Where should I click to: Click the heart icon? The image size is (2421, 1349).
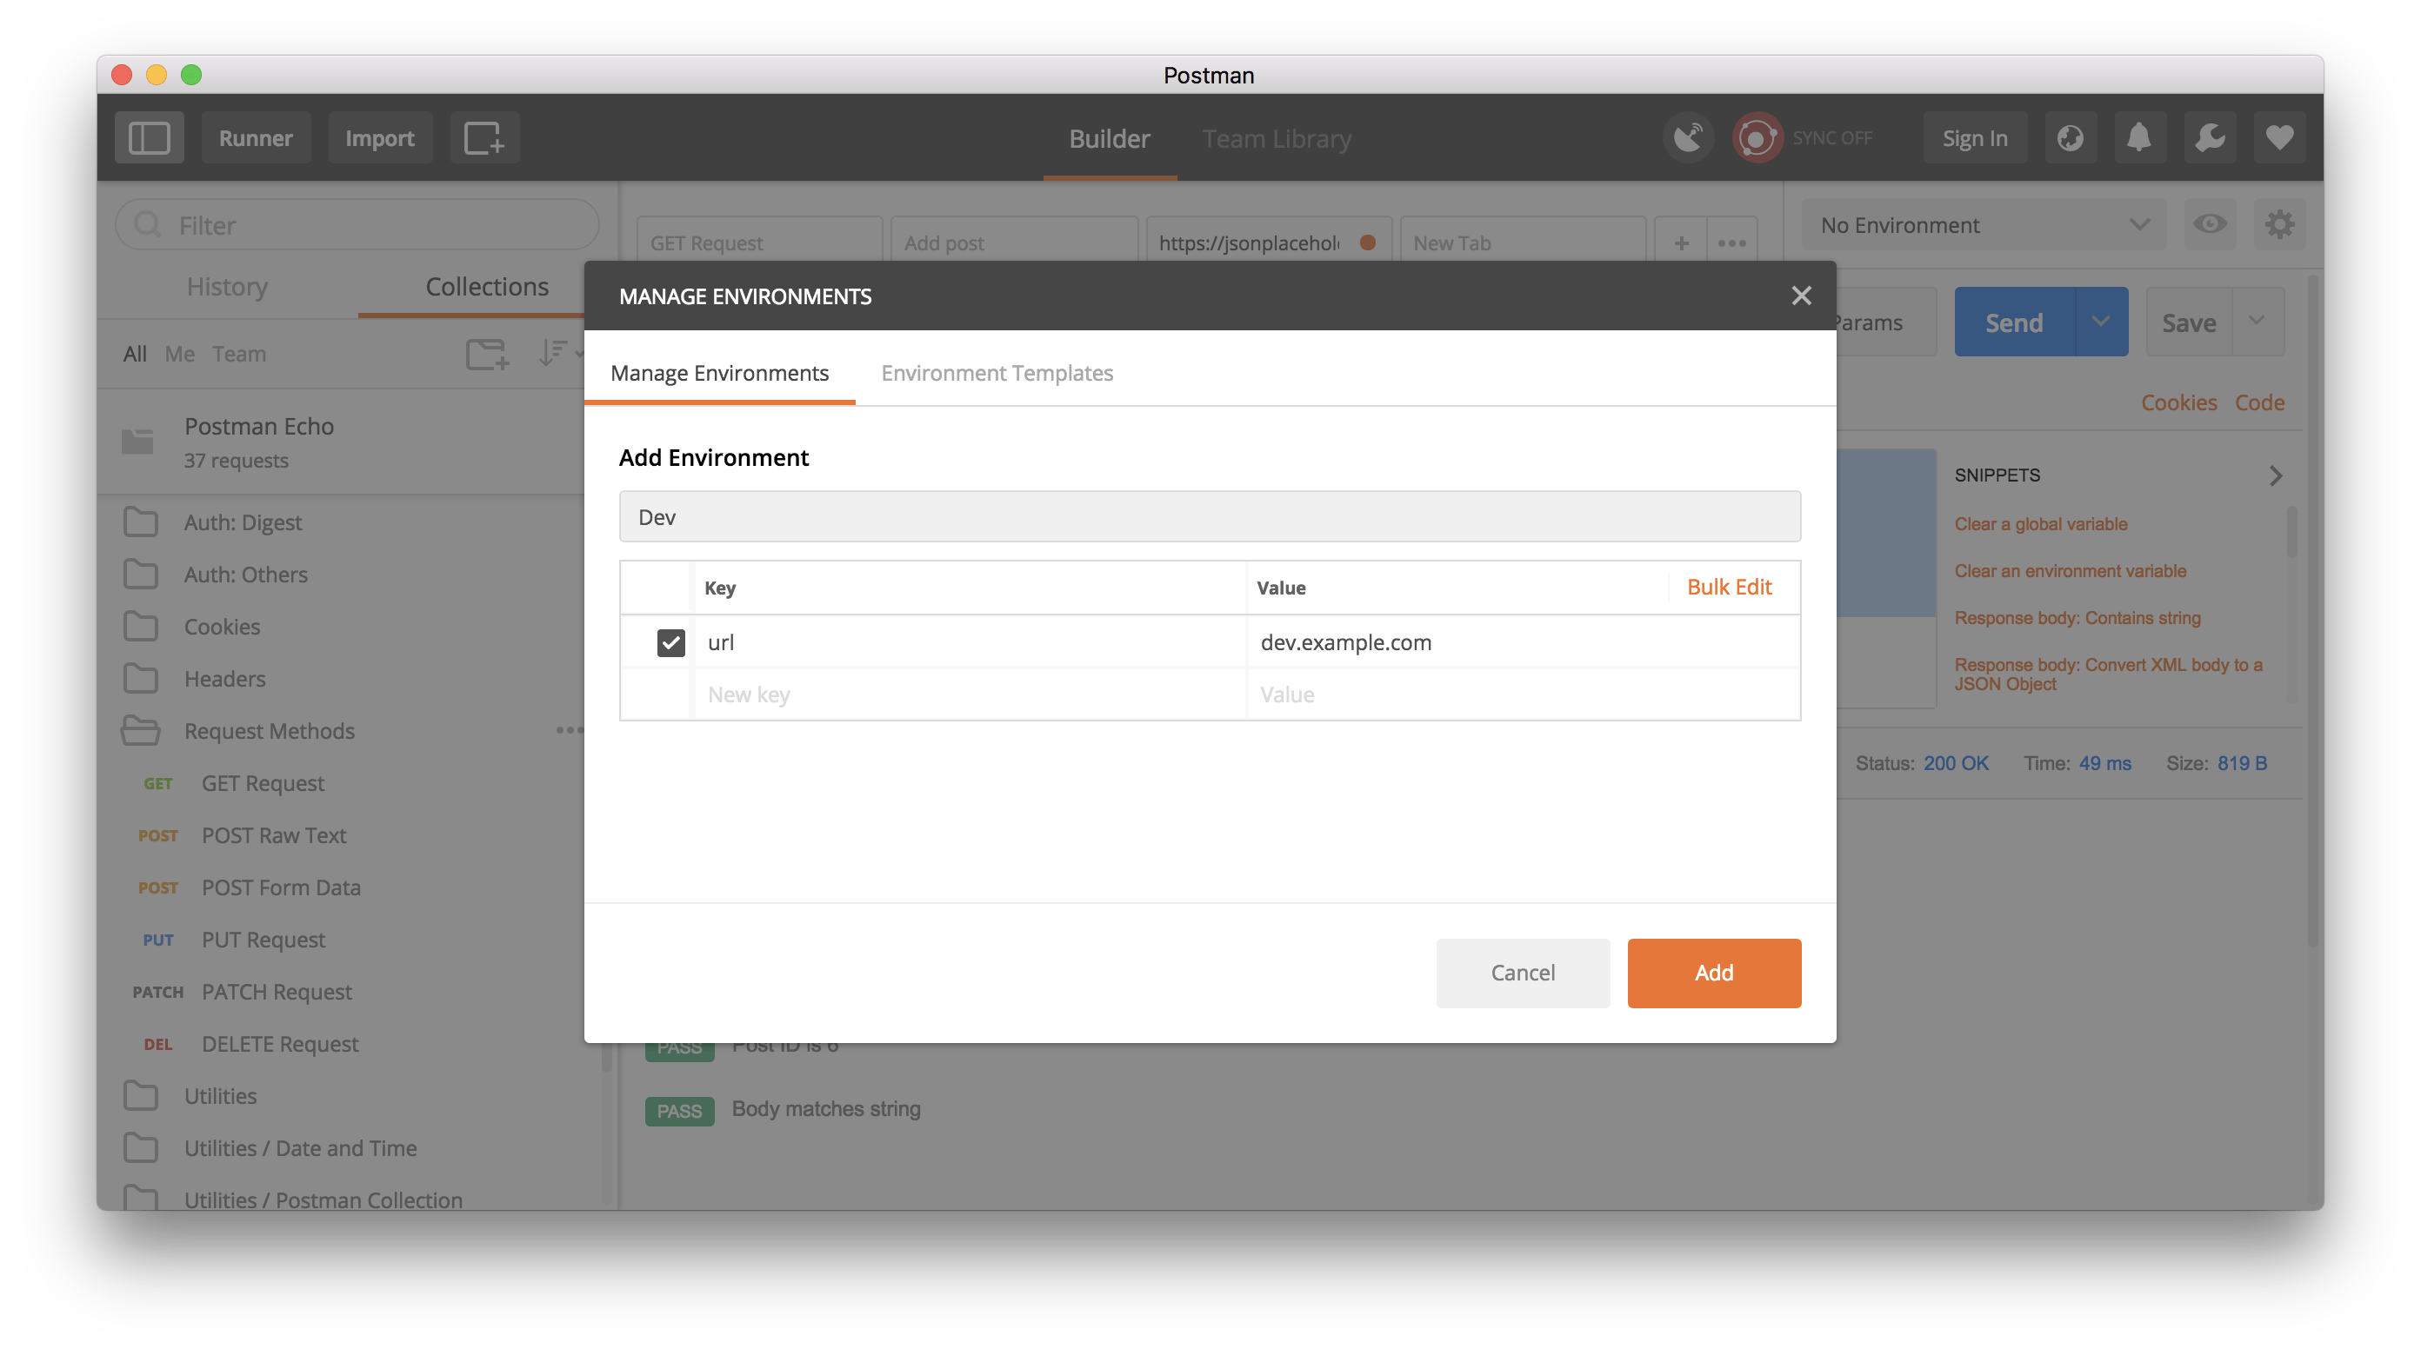coord(2279,138)
